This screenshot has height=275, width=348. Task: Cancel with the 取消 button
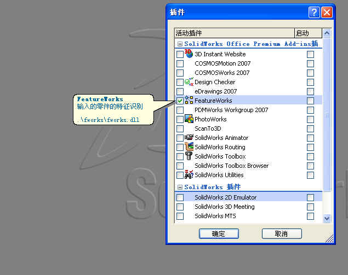point(282,234)
